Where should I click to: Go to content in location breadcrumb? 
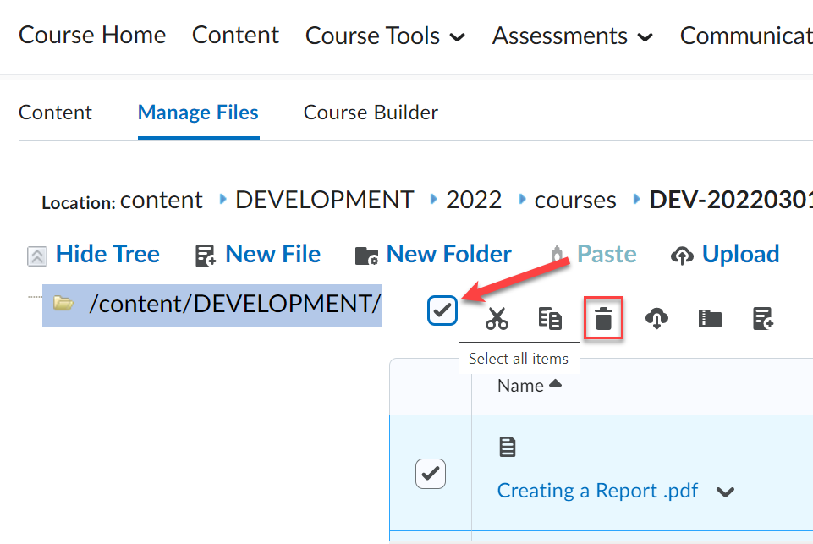click(162, 201)
